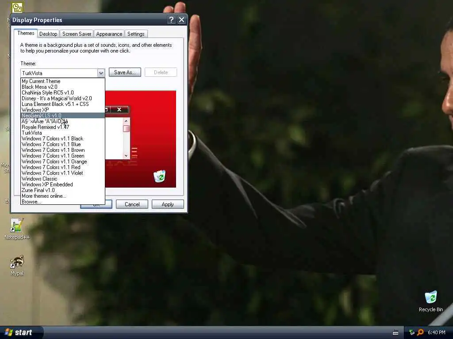Open the Recycle Bin on the desktop
The image size is (453, 339).
[430, 301]
